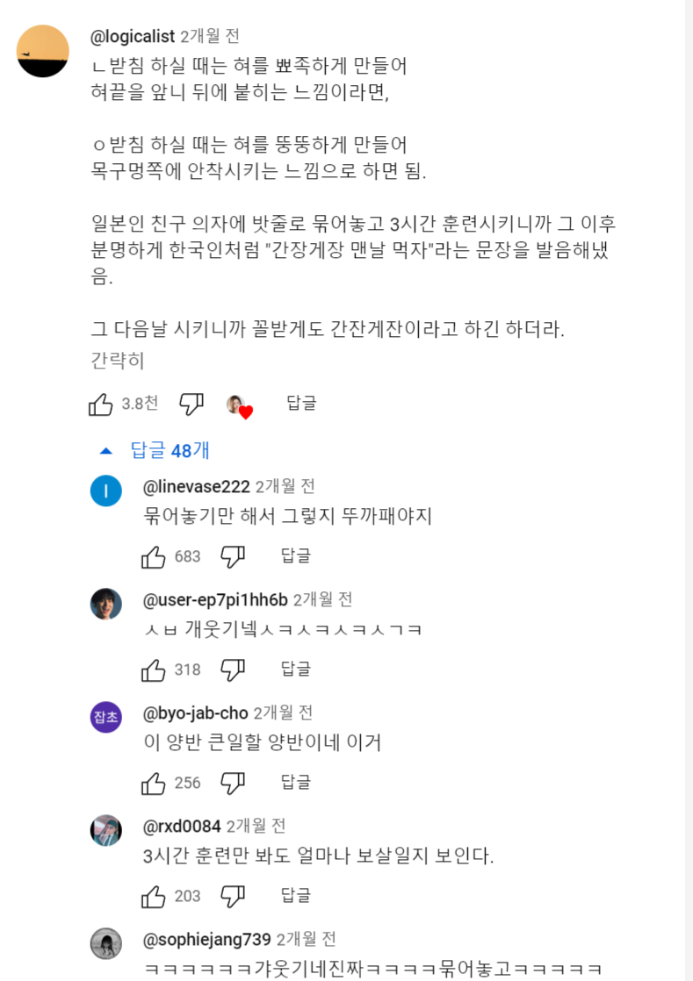Dislike the @byo-jab-cho reply
Image resolution: width=693 pixels, height=981 pixels.
[233, 783]
